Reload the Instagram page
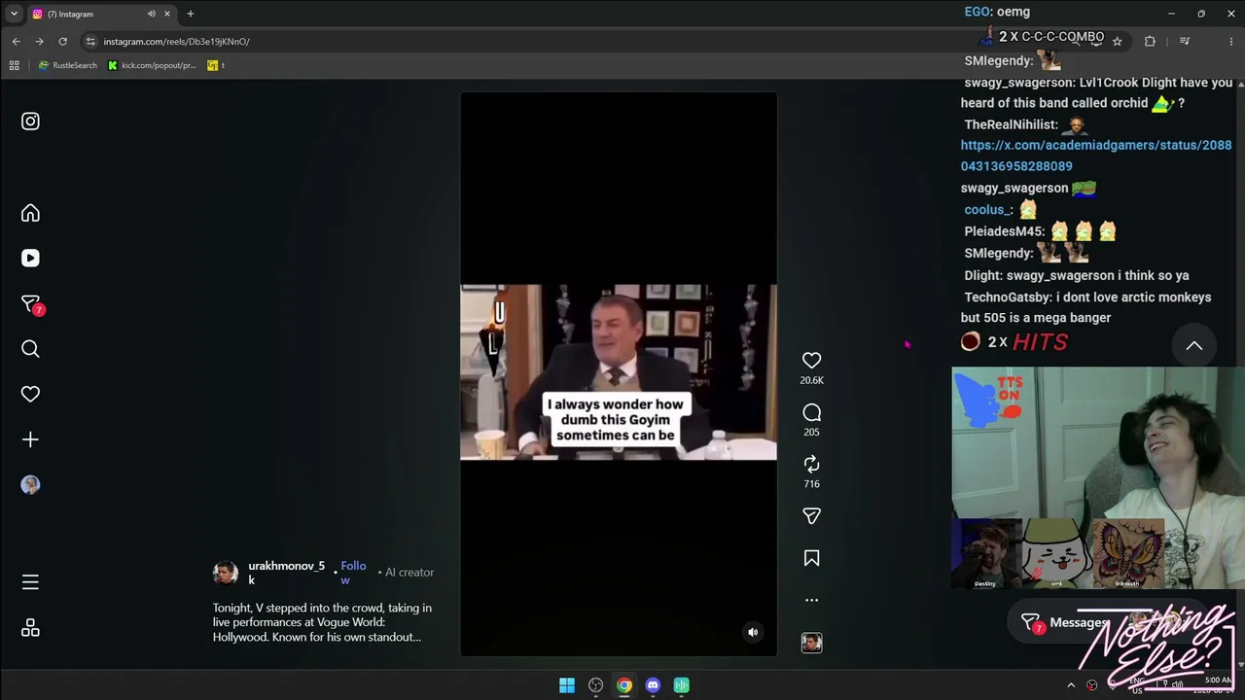 tap(62, 41)
